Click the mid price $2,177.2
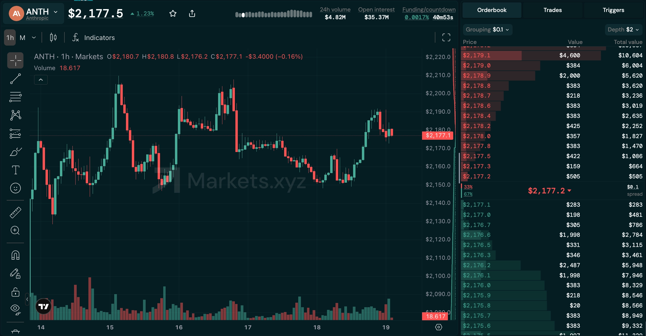Image resolution: width=646 pixels, height=336 pixels. (x=549, y=191)
